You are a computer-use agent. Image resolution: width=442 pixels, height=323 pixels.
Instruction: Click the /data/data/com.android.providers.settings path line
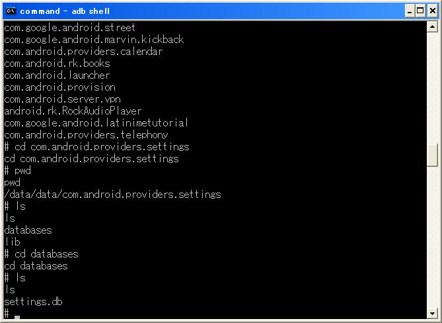112,195
